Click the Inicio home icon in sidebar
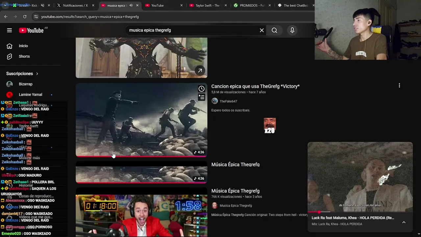This screenshot has width=421, height=237. click(10, 46)
